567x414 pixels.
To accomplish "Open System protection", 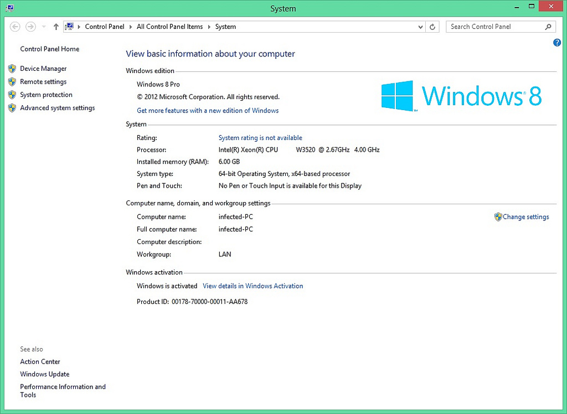I will click(x=47, y=95).
